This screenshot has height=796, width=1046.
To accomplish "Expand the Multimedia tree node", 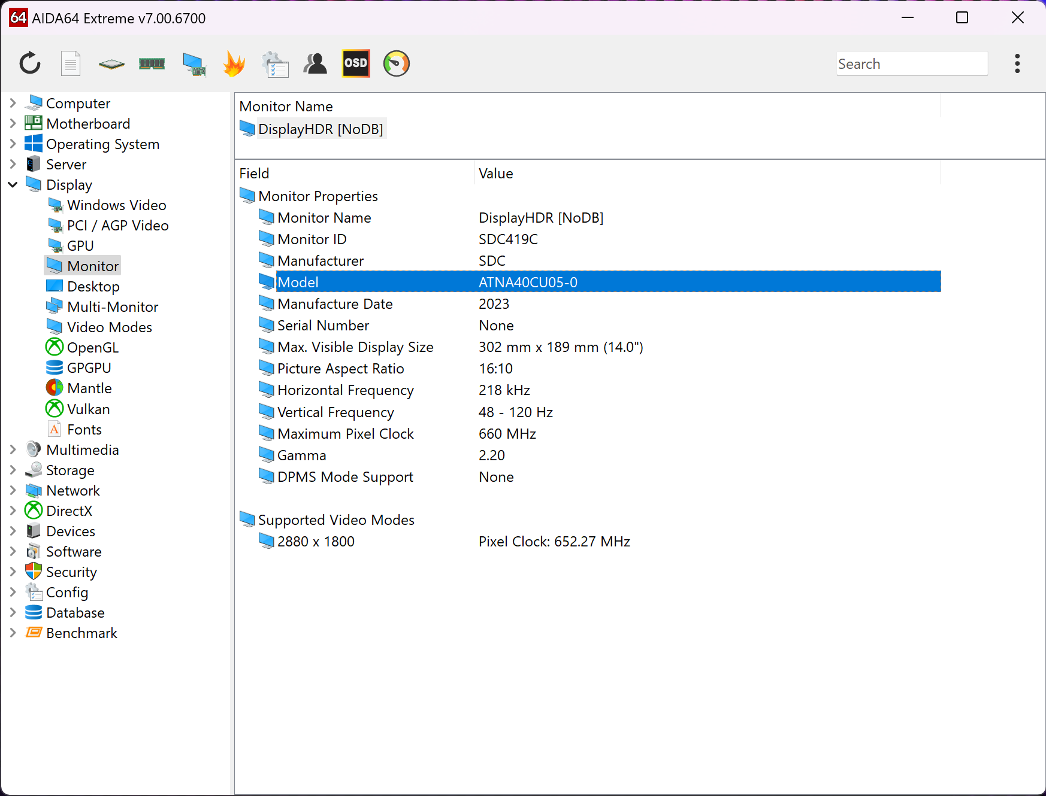I will [13, 449].
